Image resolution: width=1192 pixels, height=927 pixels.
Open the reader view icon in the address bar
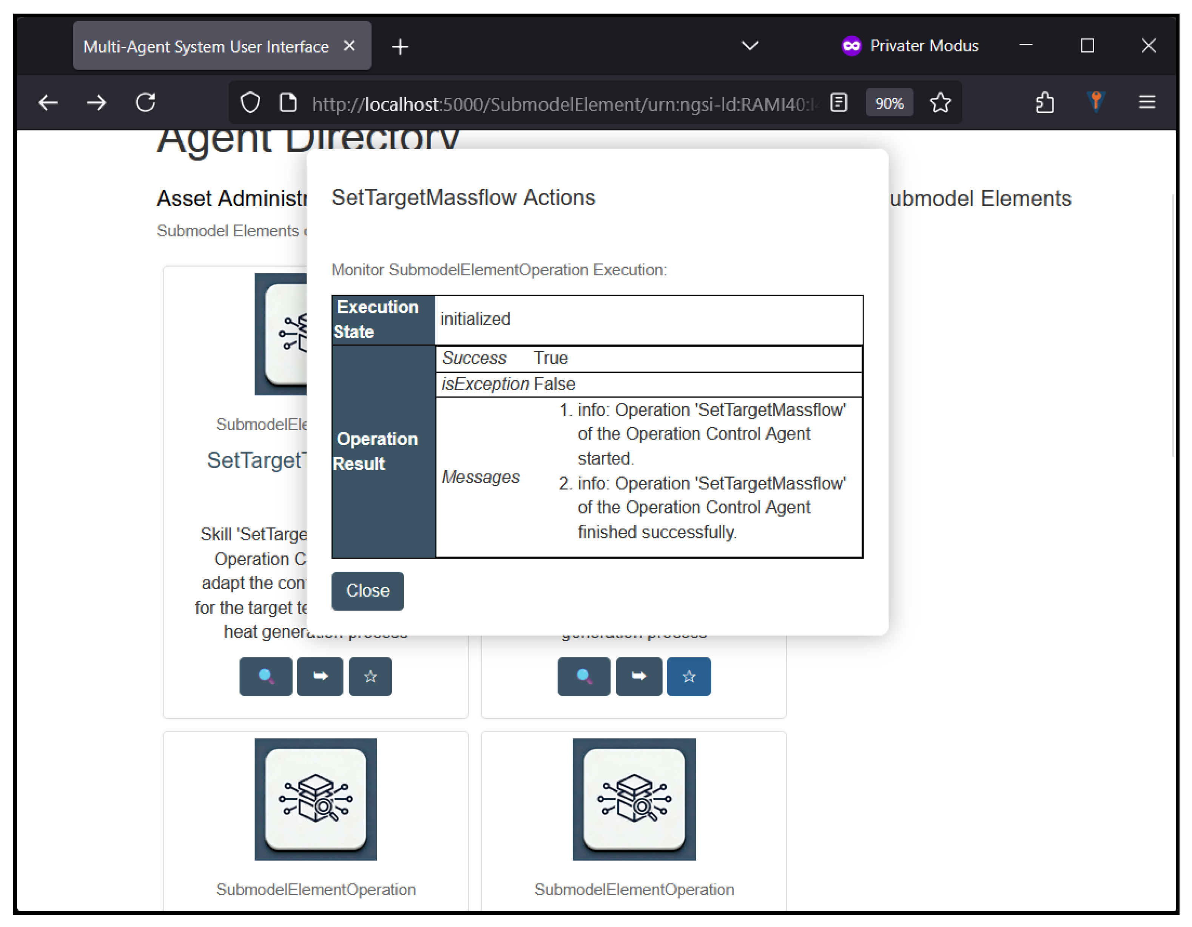838,103
